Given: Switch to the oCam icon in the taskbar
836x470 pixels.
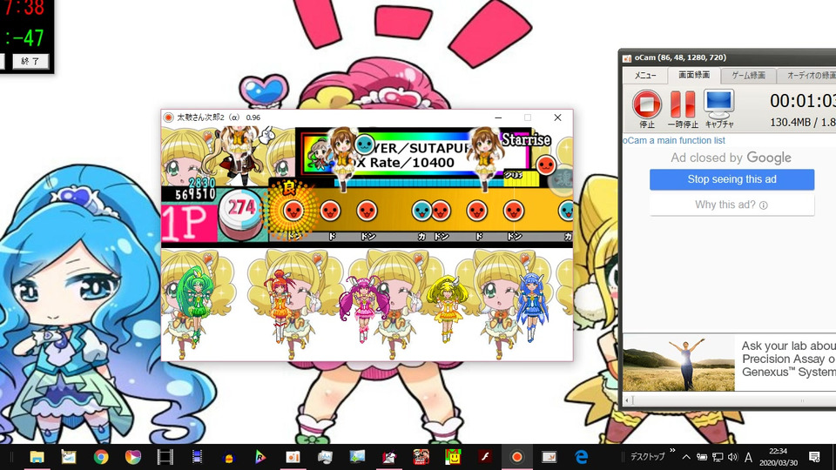Looking at the screenshot, I should (293, 457).
